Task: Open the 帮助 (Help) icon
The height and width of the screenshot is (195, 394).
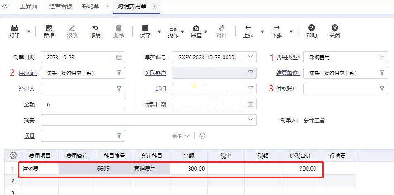Action: click(312, 28)
